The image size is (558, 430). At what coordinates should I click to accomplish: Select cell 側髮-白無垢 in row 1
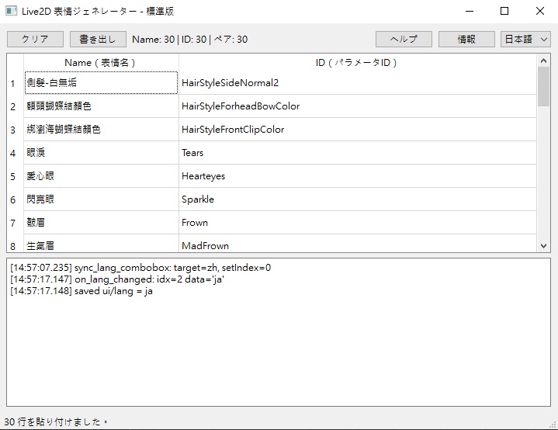[101, 83]
